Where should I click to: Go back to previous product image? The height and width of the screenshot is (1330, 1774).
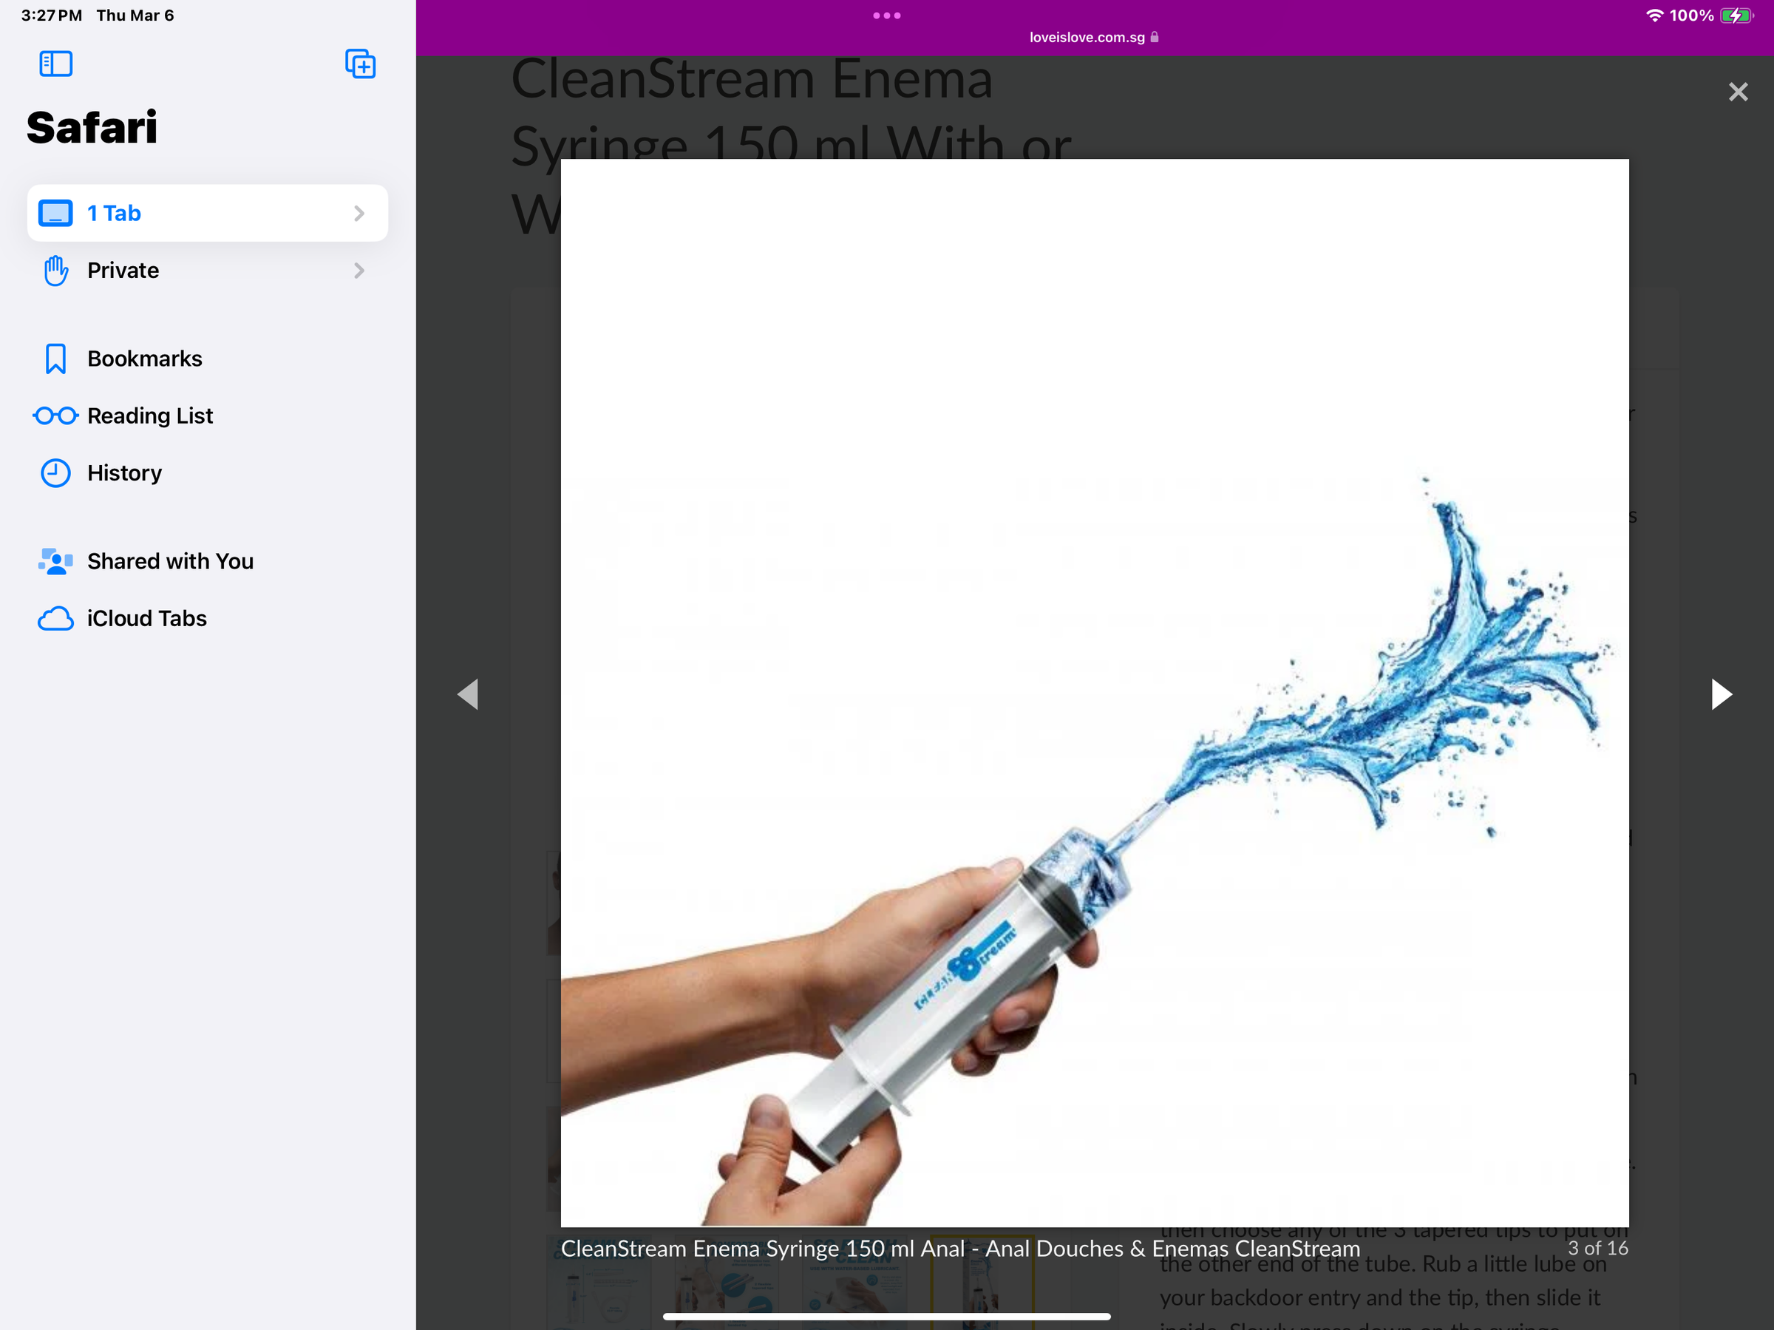(469, 694)
